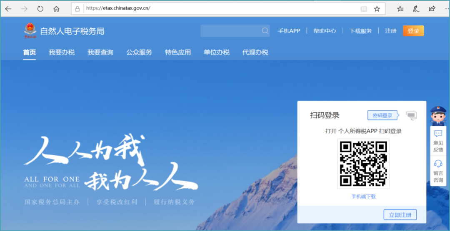Click the 国家税务总局主办 text
The height and width of the screenshot is (231, 450).
[52, 202]
